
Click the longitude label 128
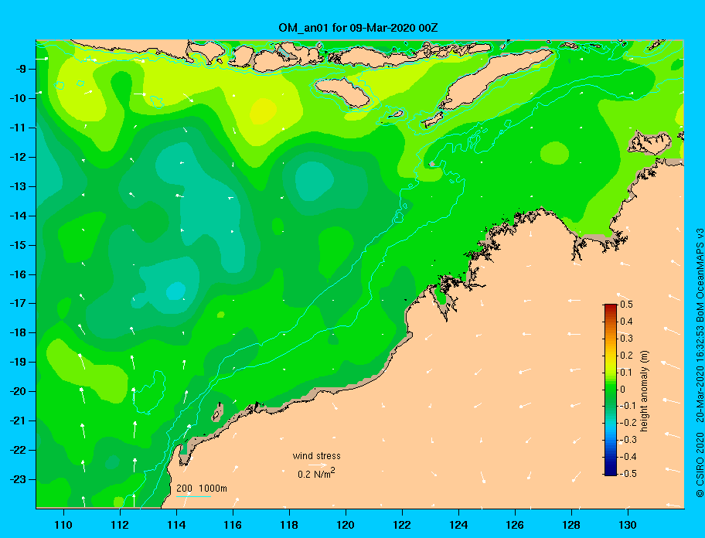click(571, 525)
